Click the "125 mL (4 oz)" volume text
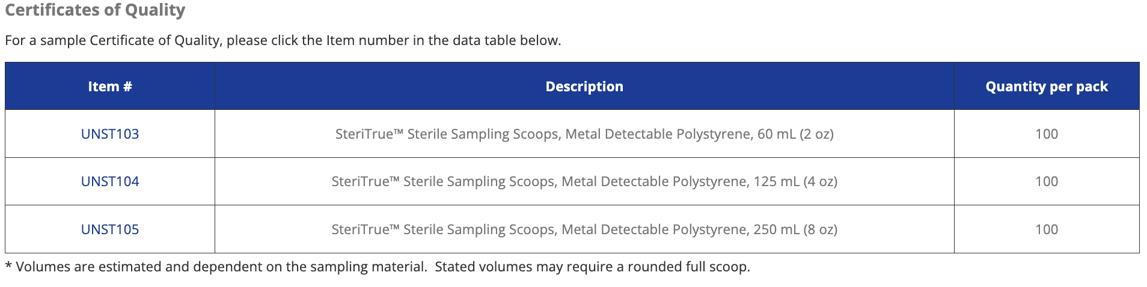This screenshot has width=1147, height=287. [795, 181]
